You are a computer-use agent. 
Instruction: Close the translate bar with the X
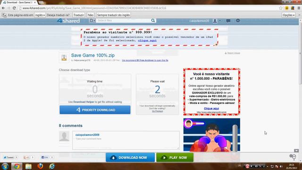coord(299,15)
